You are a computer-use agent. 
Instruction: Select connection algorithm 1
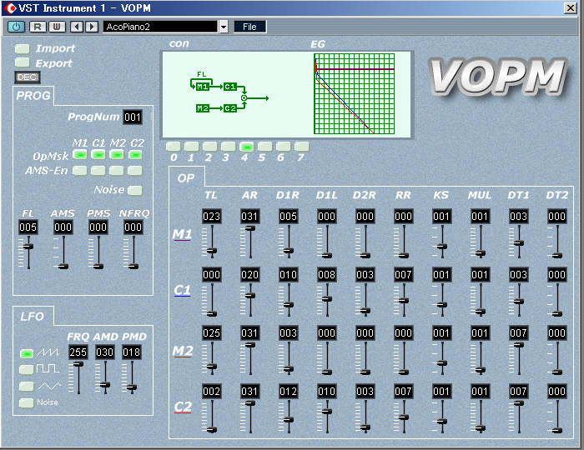[x=191, y=147]
